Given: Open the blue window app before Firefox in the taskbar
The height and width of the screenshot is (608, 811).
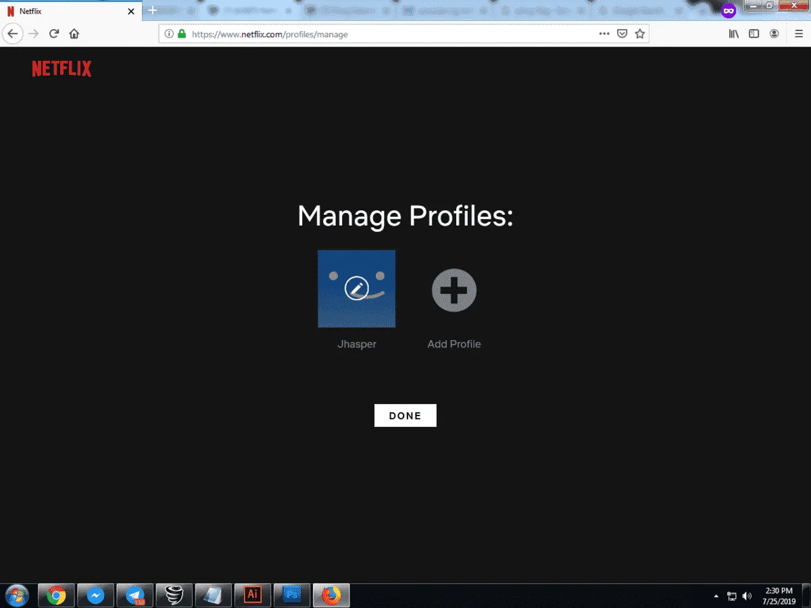Looking at the screenshot, I should click(x=292, y=595).
